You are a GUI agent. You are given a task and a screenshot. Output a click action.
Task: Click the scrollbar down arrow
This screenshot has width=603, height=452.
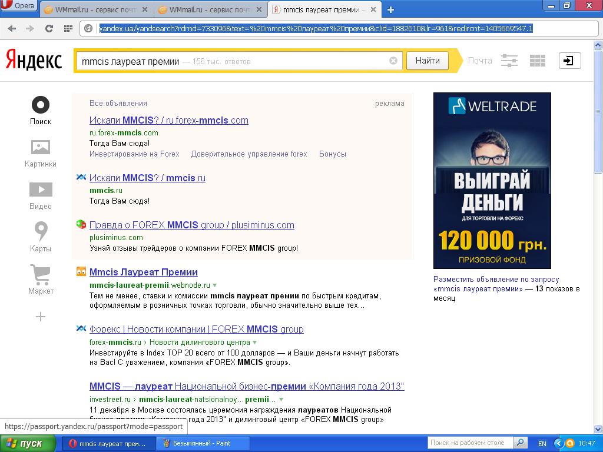click(598, 429)
